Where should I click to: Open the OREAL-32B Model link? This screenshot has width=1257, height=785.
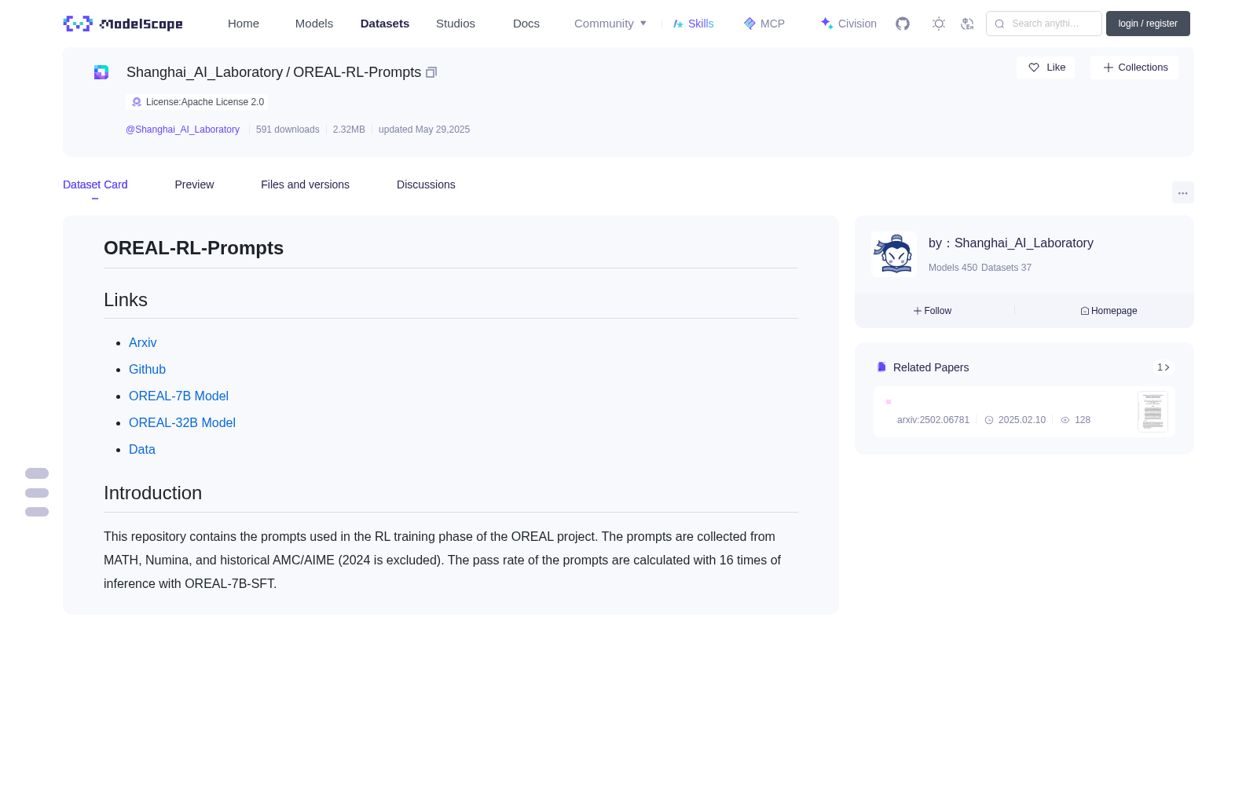[182, 423]
